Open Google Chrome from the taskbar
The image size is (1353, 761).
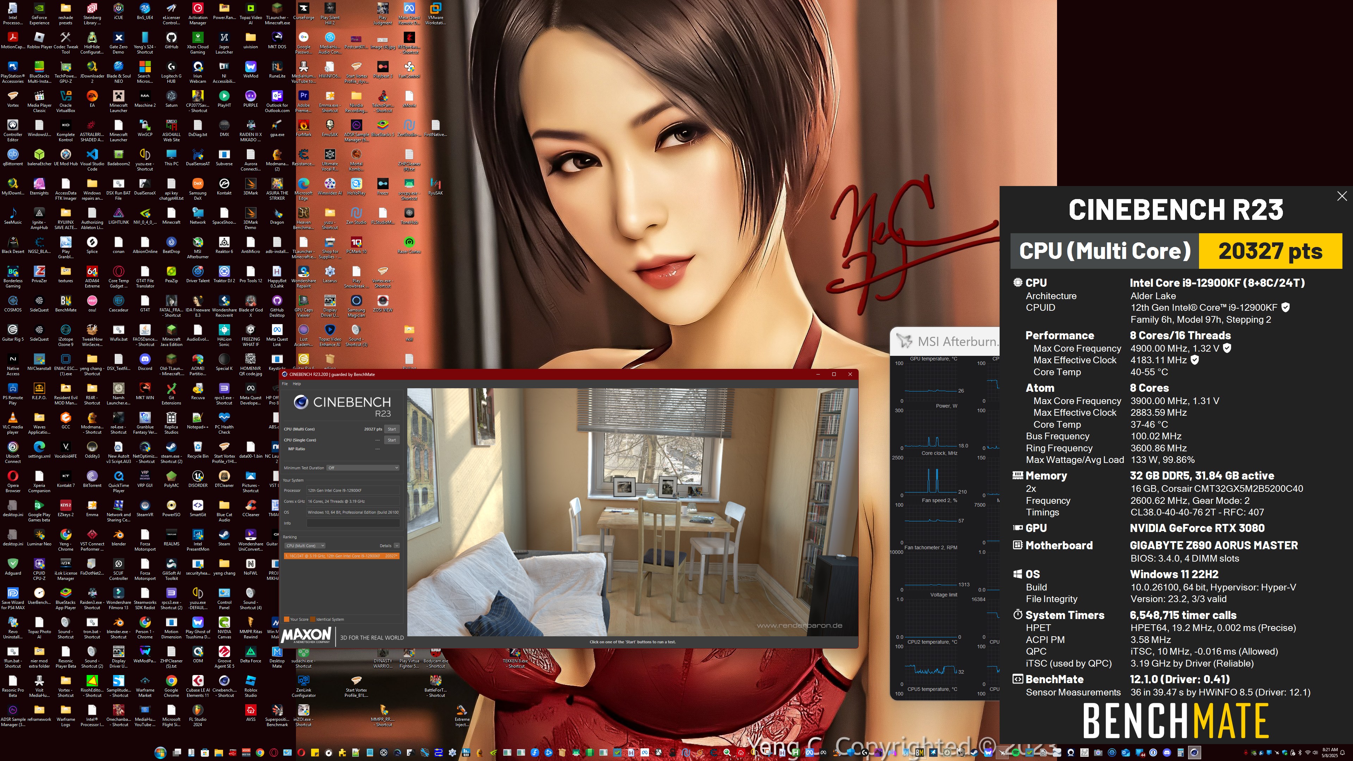[x=260, y=753]
